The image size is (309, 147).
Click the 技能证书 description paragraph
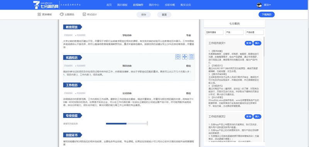point(129,143)
